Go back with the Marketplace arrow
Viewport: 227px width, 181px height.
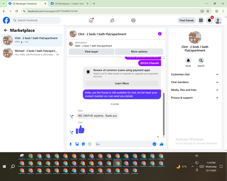6,30
